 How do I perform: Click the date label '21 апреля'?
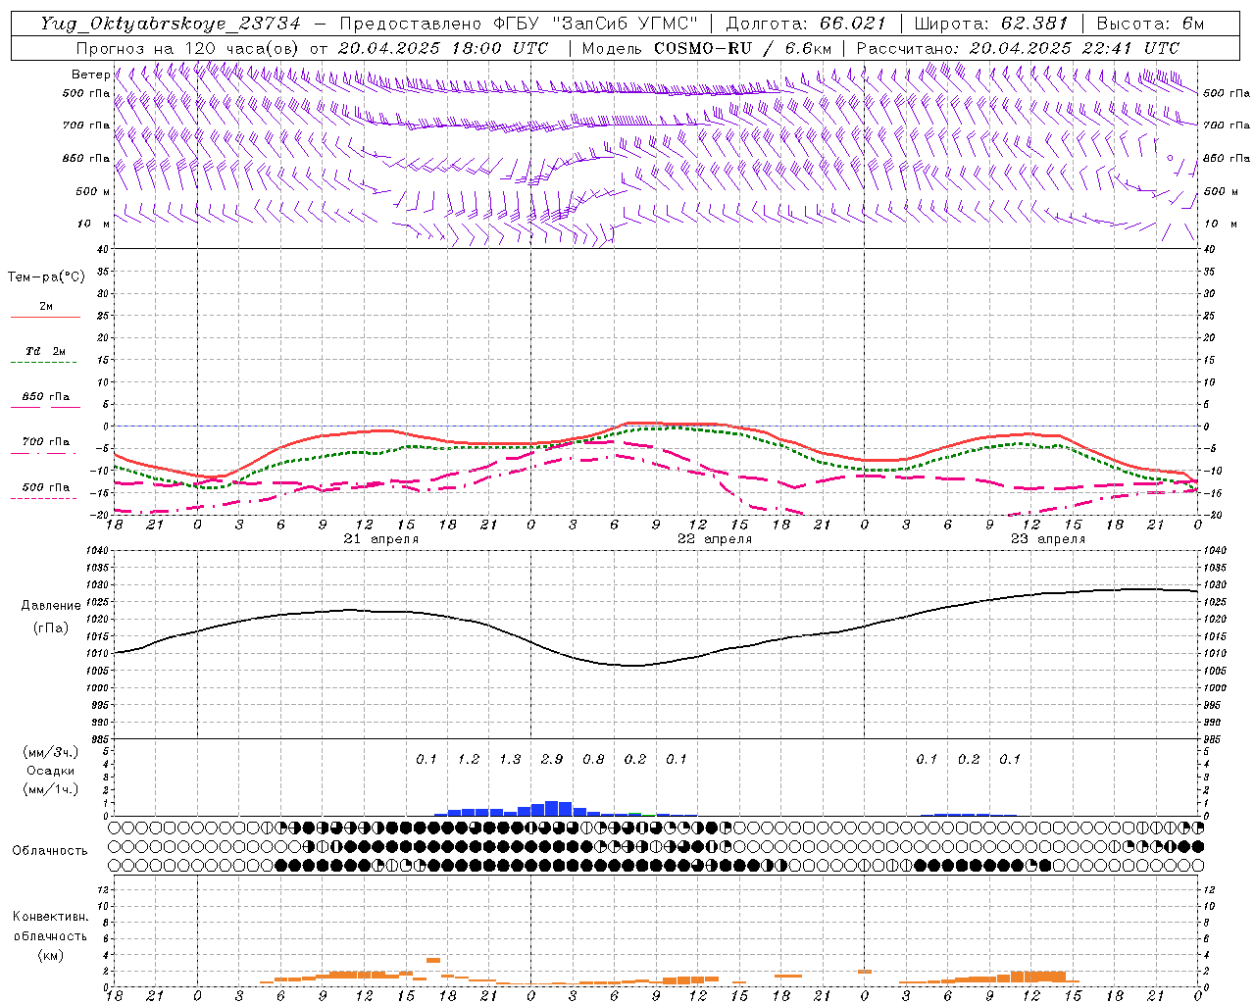[x=381, y=539]
